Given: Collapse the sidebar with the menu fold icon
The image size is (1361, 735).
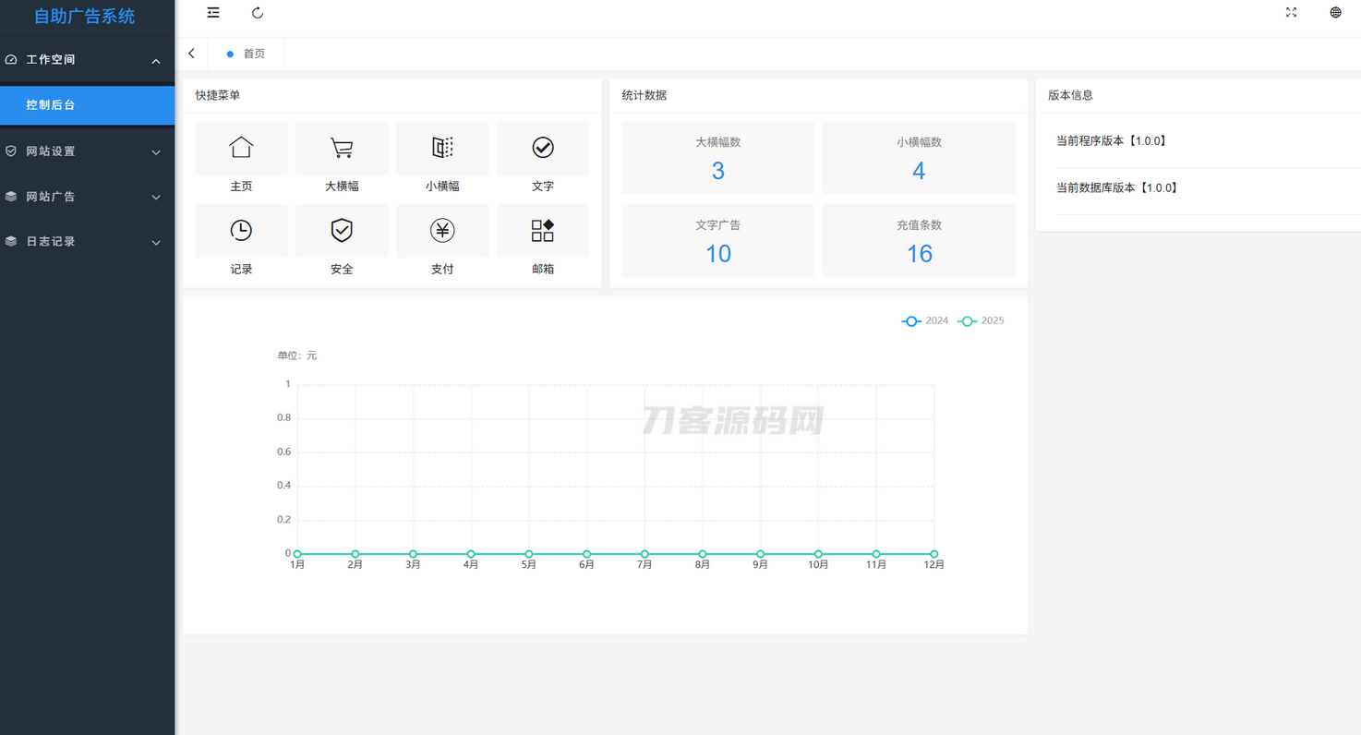Looking at the screenshot, I should click(x=213, y=13).
